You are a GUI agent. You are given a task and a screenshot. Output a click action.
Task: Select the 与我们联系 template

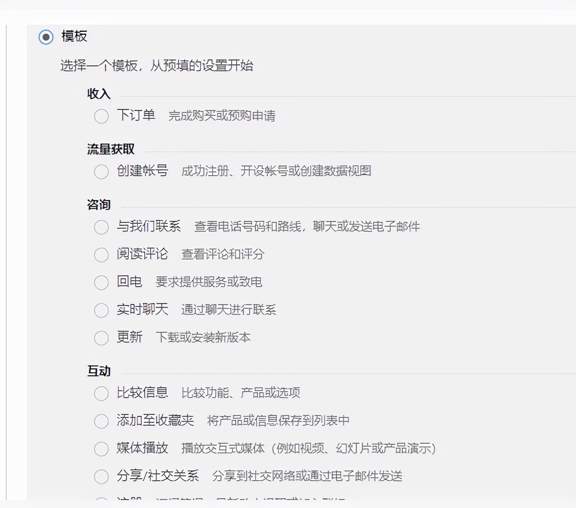(x=101, y=227)
